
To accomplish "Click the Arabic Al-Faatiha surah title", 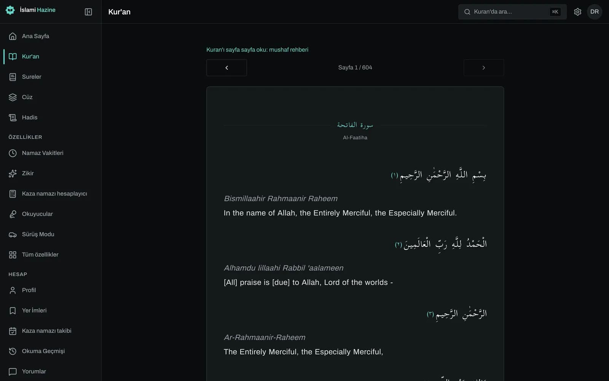I will tap(355, 125).
